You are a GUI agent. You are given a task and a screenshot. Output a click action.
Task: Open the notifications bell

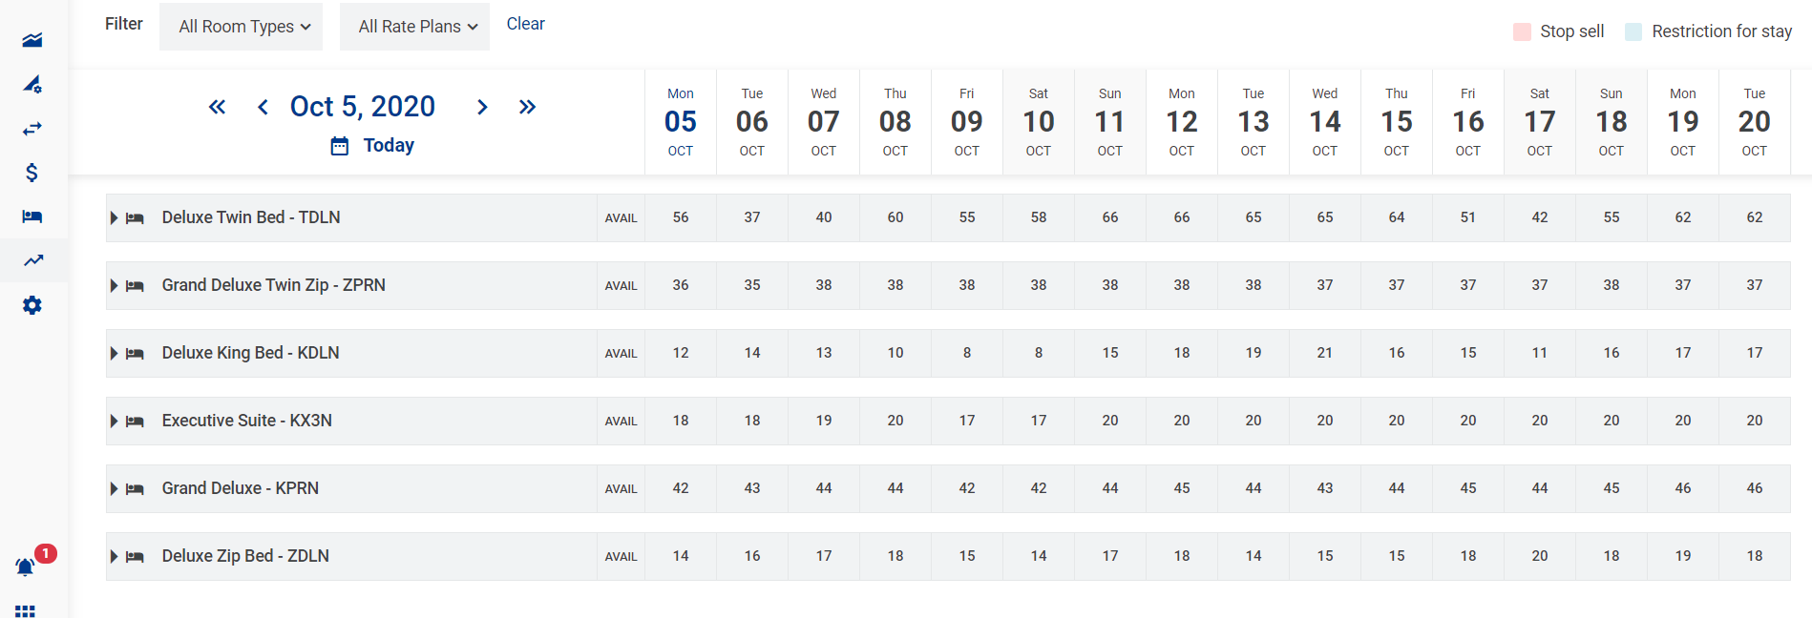26,566
